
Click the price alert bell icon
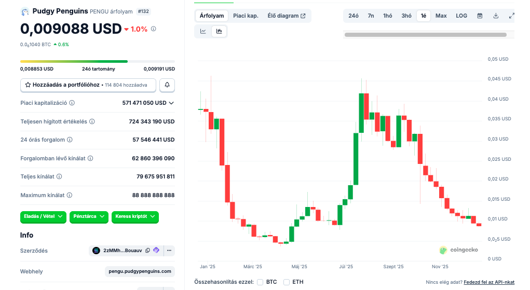pos(167,85)
